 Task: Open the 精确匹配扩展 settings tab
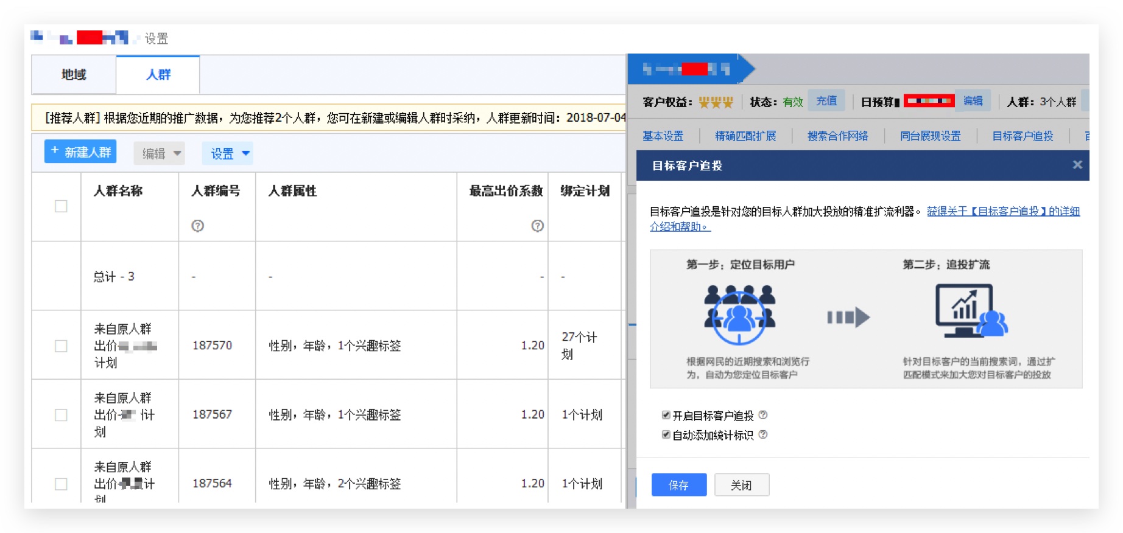tap(745, 136)
